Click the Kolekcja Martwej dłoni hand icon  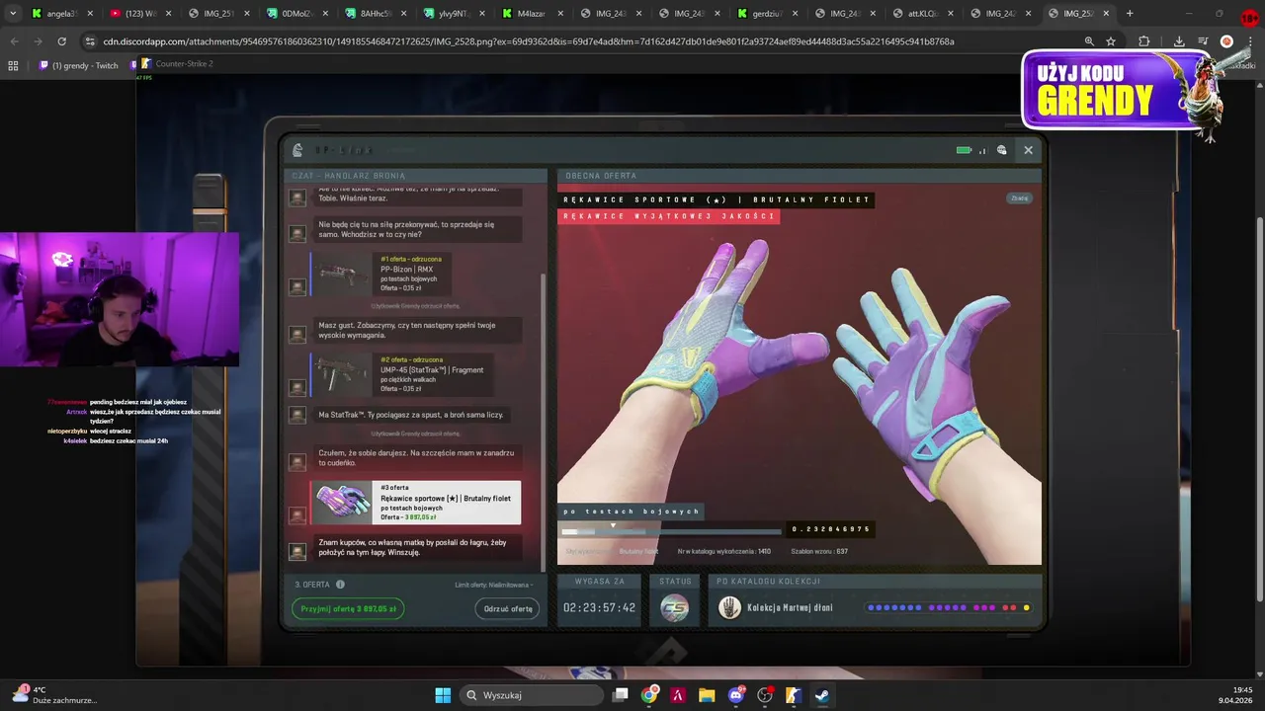coord(729,608)
